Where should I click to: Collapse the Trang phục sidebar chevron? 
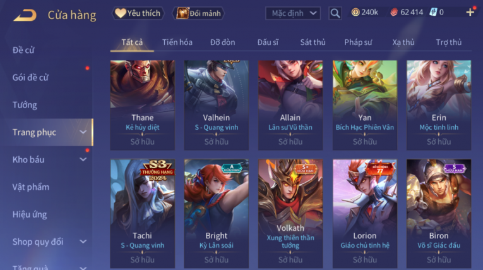point(83,132)
